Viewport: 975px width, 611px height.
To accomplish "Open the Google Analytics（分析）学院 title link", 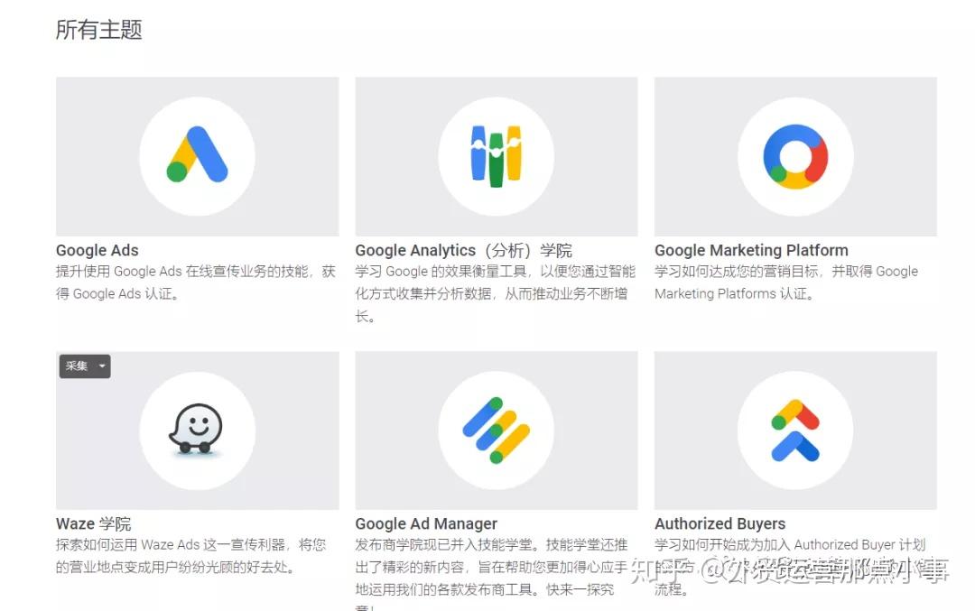I will (x=463, y=251).
